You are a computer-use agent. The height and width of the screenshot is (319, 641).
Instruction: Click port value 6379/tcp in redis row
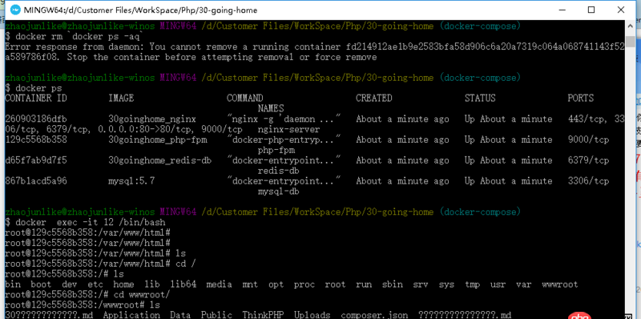click(588, 160)
